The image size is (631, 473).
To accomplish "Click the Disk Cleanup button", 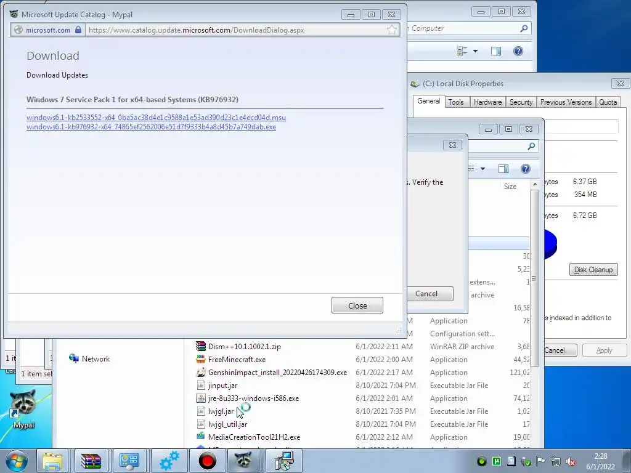I will coord(593,270).
